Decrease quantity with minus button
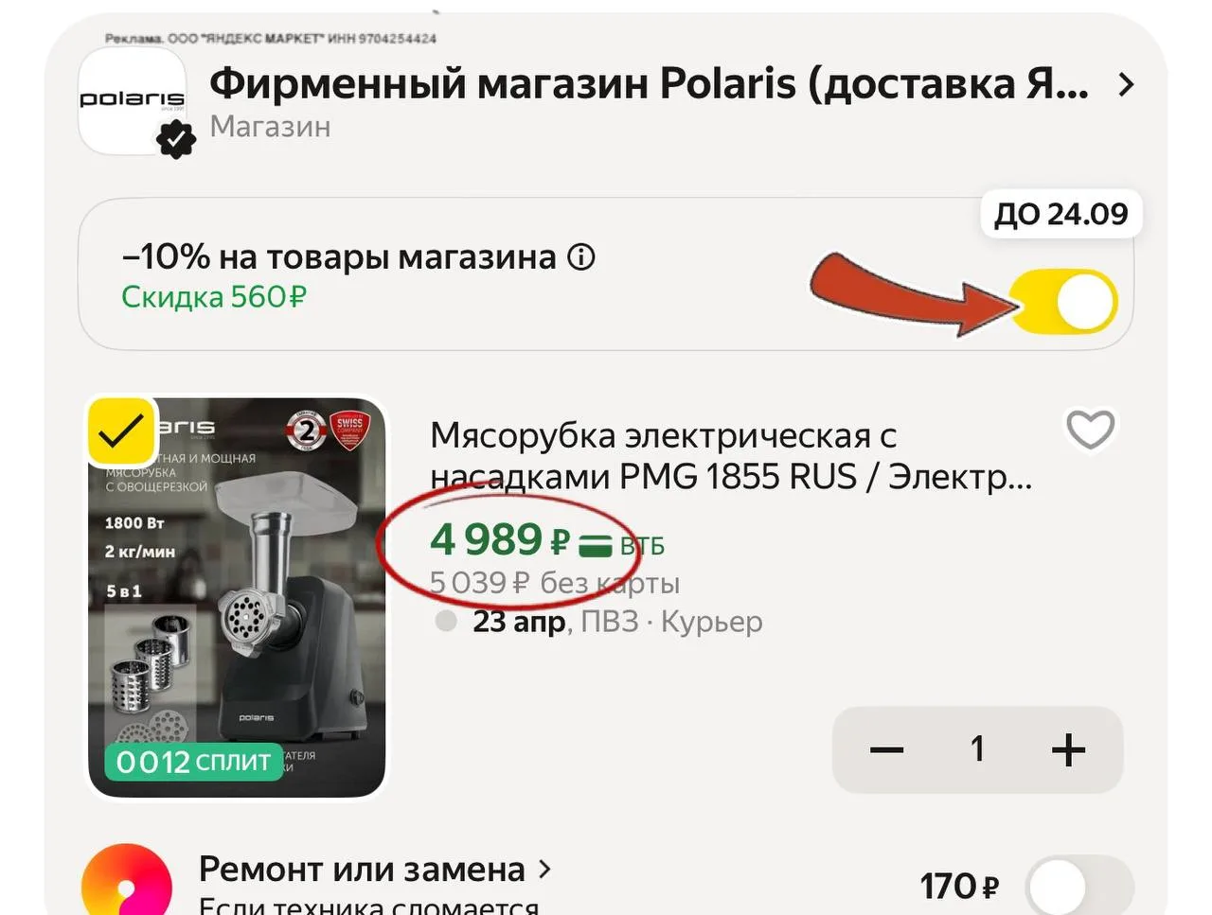Image resolution: width=1212 pixels, height=915 pixels. [886, 750]
